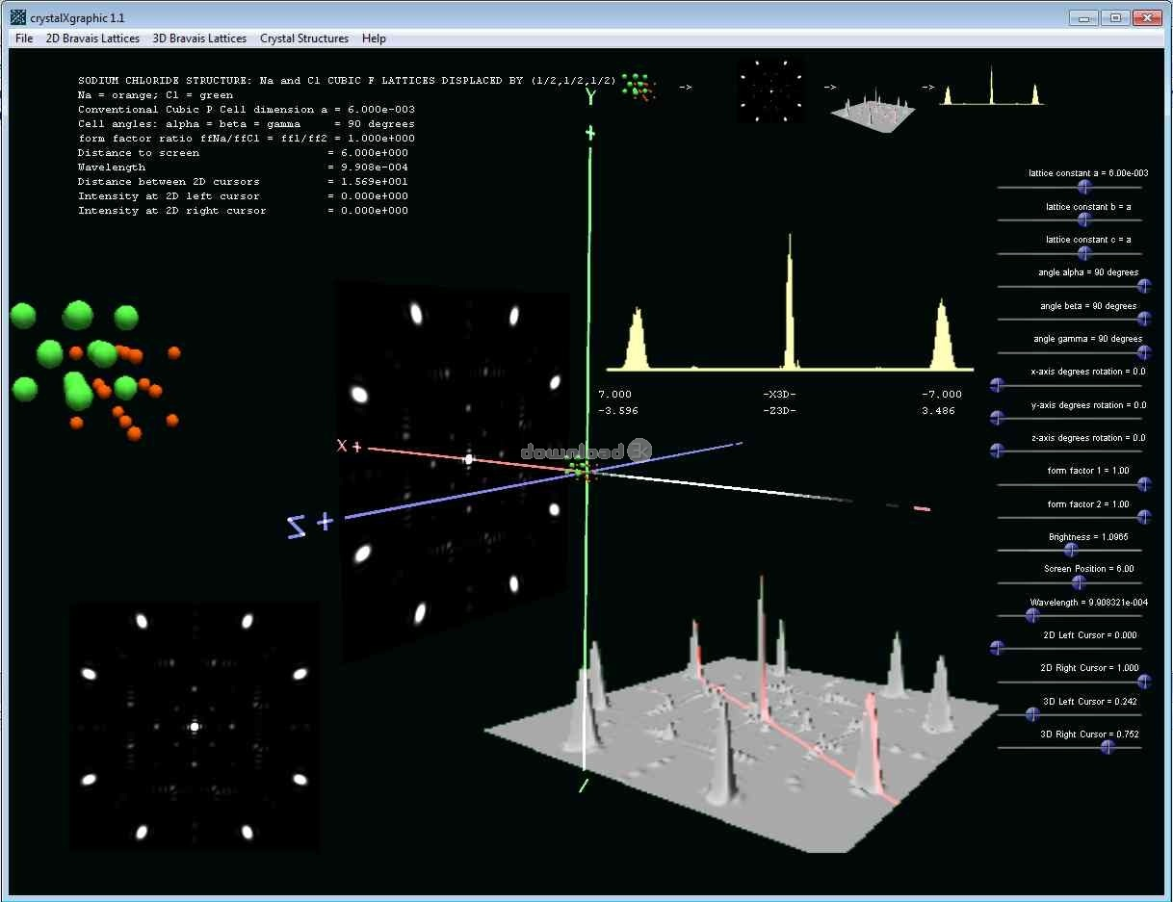1173x902 pixels.
Task: Click the small diffraction pattern thumbnail at top
Action: (771, 90)
